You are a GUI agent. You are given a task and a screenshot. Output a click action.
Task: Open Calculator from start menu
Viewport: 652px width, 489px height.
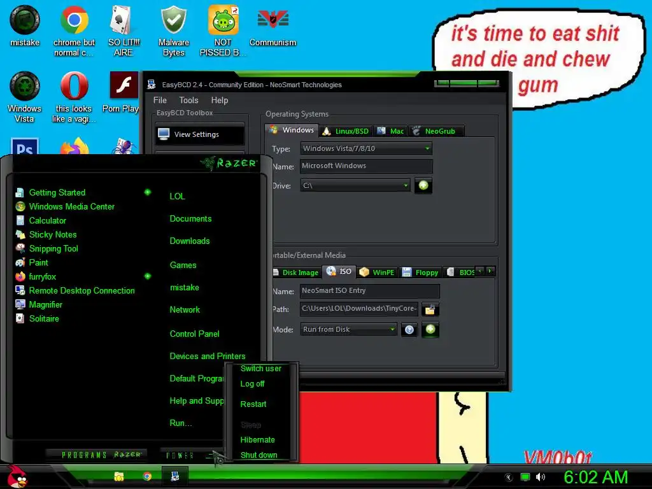click(40, 221)
